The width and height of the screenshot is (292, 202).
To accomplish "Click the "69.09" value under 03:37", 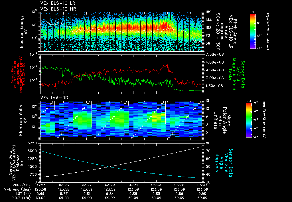I will click(202, 198).
